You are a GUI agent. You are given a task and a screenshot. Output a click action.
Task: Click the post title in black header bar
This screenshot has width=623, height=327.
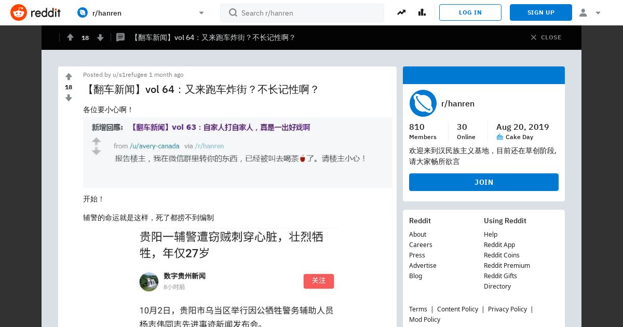tap(213, 37)
